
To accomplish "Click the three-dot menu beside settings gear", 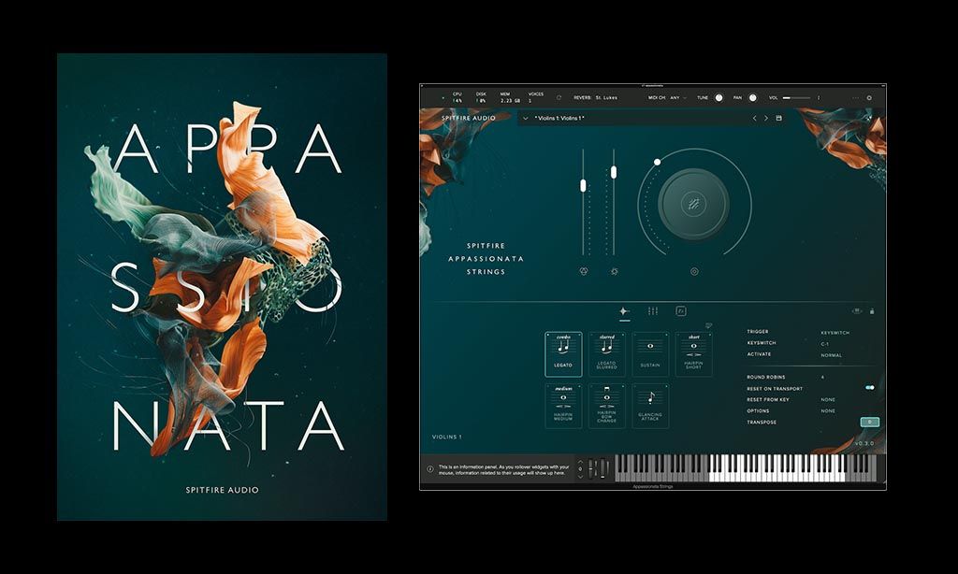I will pos(855,98).
